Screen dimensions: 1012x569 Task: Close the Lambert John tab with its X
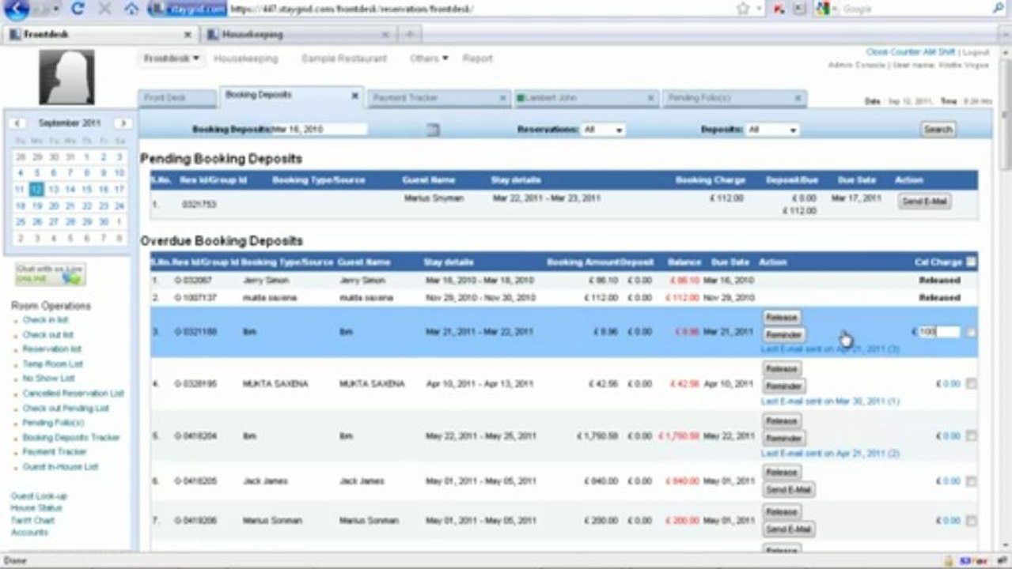pos(651,98)
